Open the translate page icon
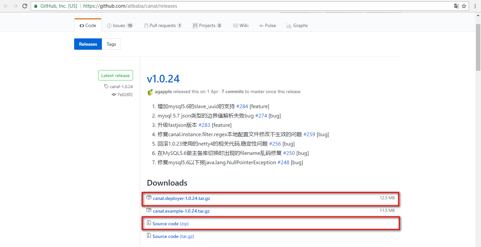 point(456,6)
